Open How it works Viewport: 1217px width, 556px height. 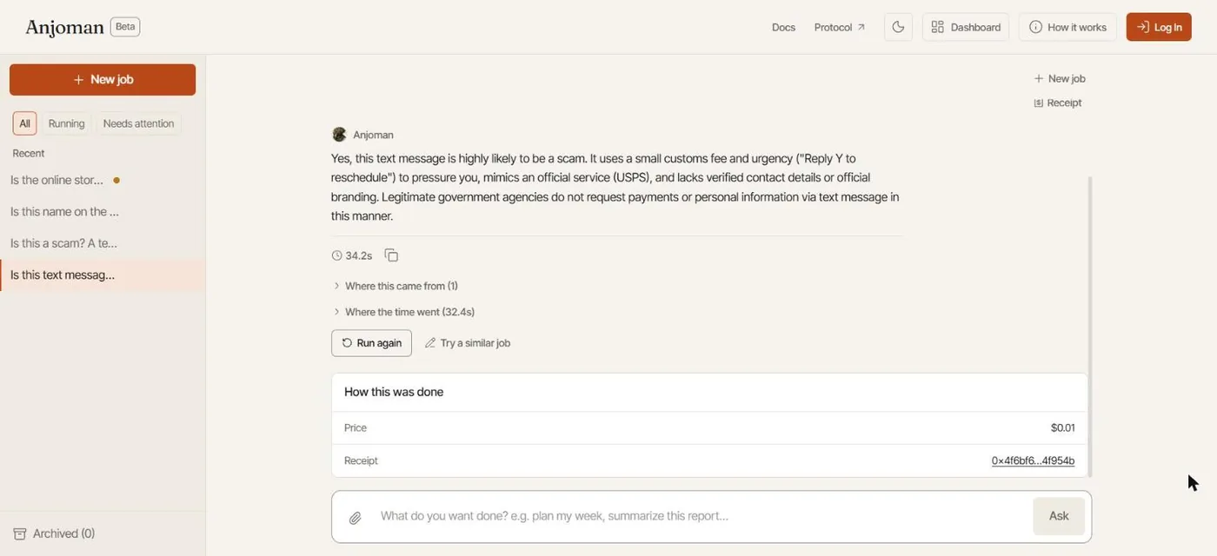pyautogui.click(x=1067, y=27)
